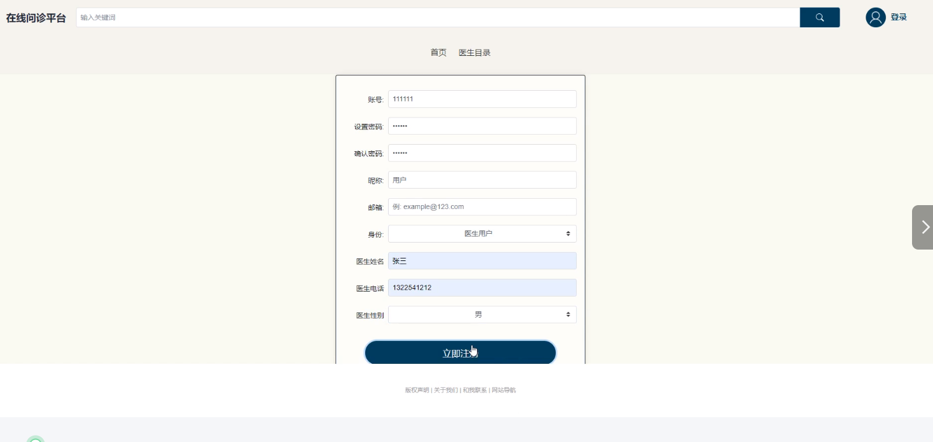Click the 医生电话 field with 1322541212

pyautogui.click(x=482, y=288)
